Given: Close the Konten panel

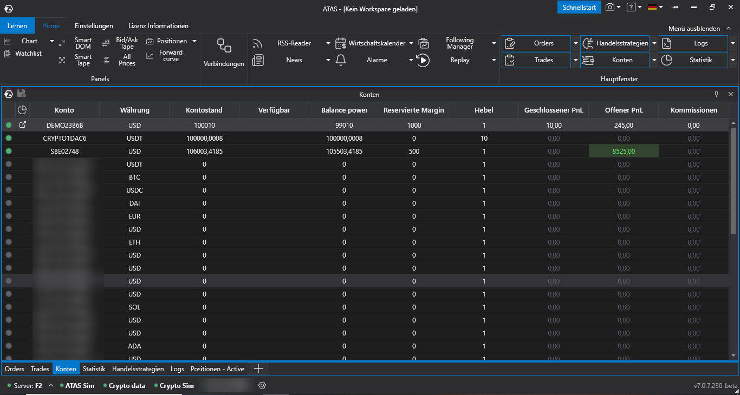Looking at the screenshot, I should tap(730, 94).
